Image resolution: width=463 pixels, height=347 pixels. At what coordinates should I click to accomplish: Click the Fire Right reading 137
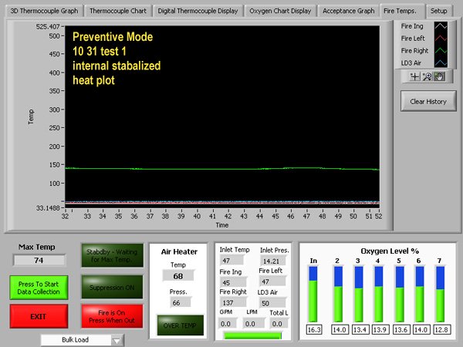233,303
